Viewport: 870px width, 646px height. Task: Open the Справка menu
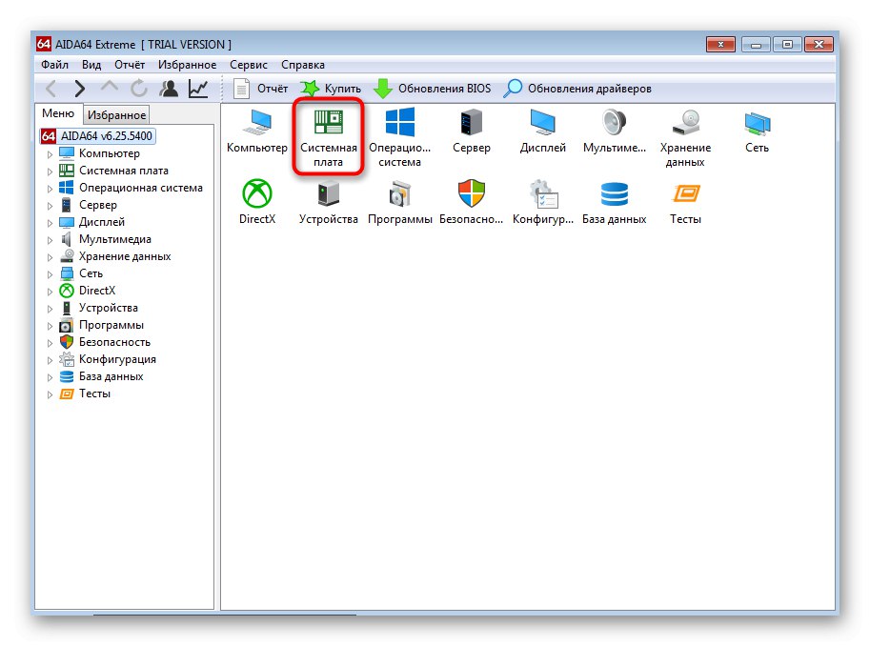coord(302,65)
